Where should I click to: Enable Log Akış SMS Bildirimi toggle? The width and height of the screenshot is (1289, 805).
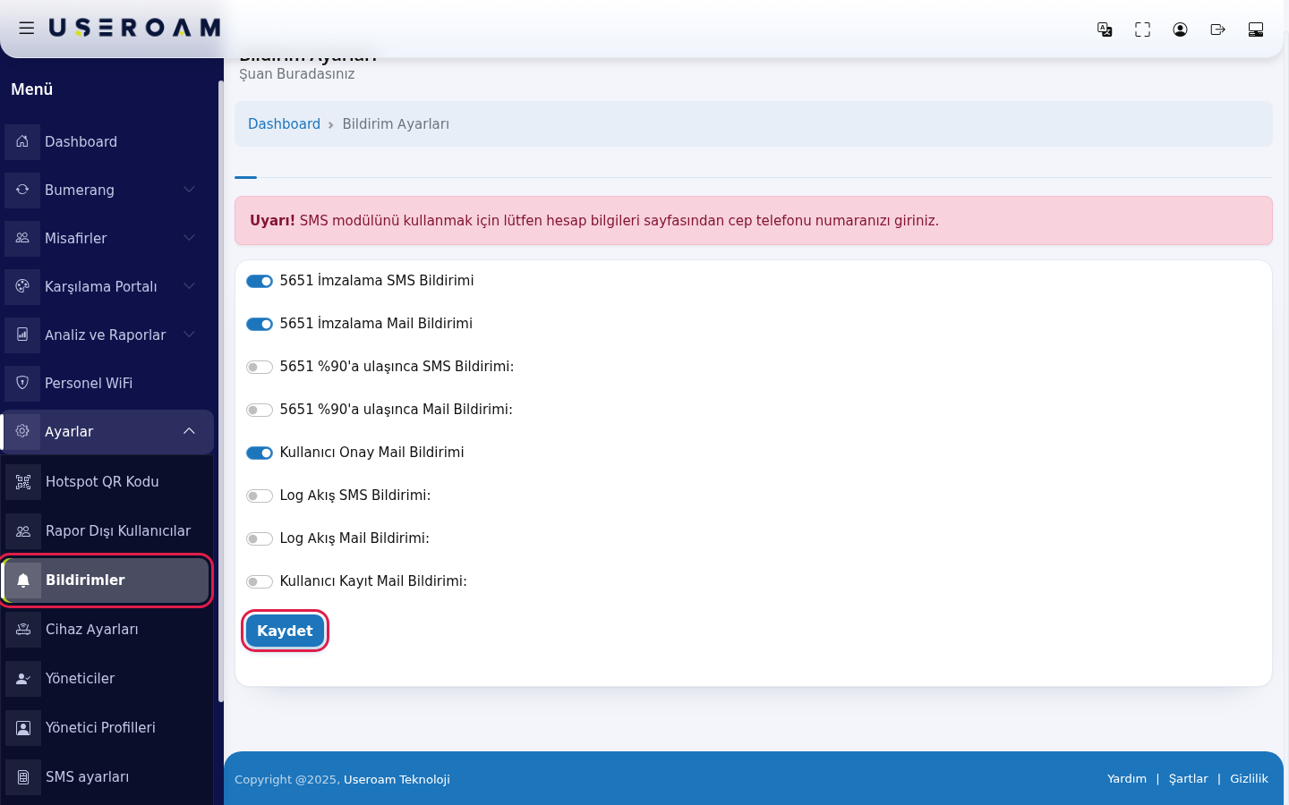pyautogui.click(x=260, y=496)
